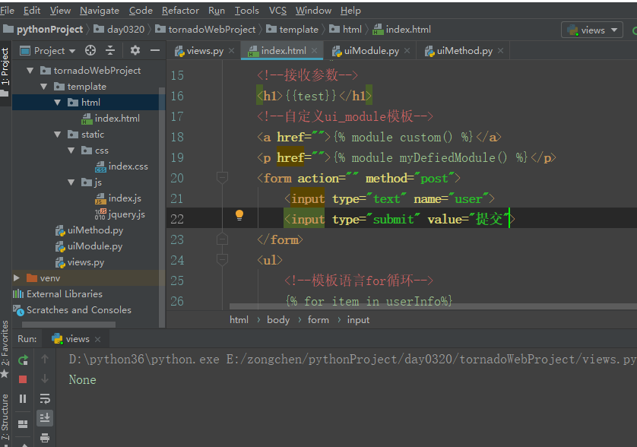Collapse the css folder
Image resolution: width=637 pixels, height=447 pixels.
pos(71,151)
